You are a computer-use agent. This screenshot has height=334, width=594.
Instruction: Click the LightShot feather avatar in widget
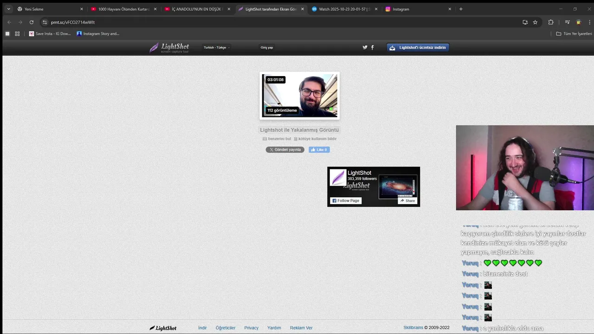[x=338, y=178]
